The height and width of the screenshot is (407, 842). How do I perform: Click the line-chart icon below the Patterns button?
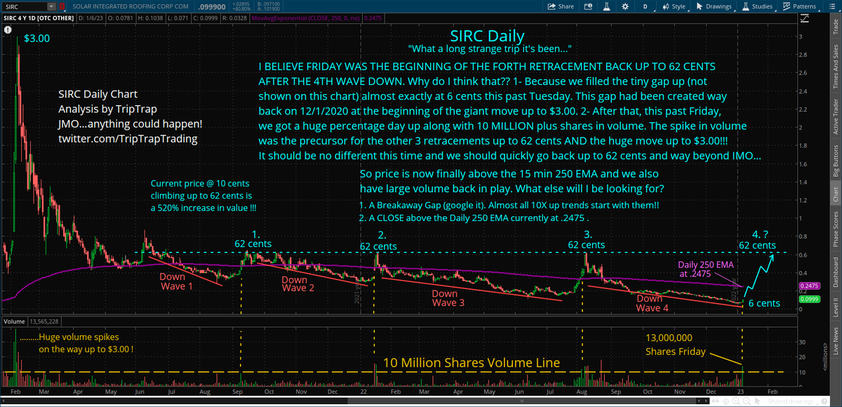point(804,18)
